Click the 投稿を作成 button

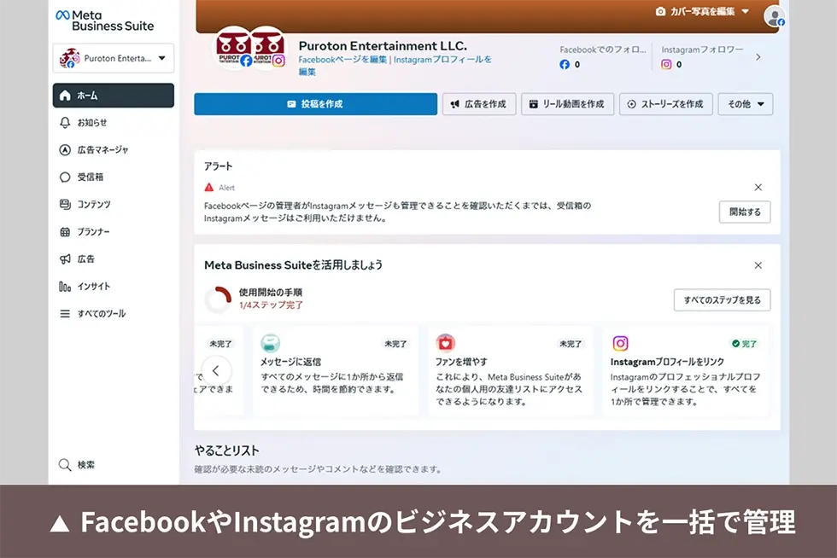(315, 104)
